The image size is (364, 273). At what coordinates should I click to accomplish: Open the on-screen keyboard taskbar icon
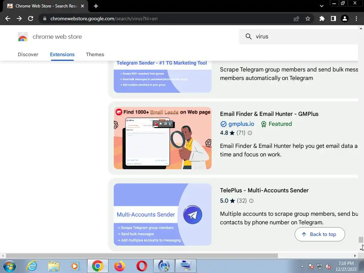(186, 266)
